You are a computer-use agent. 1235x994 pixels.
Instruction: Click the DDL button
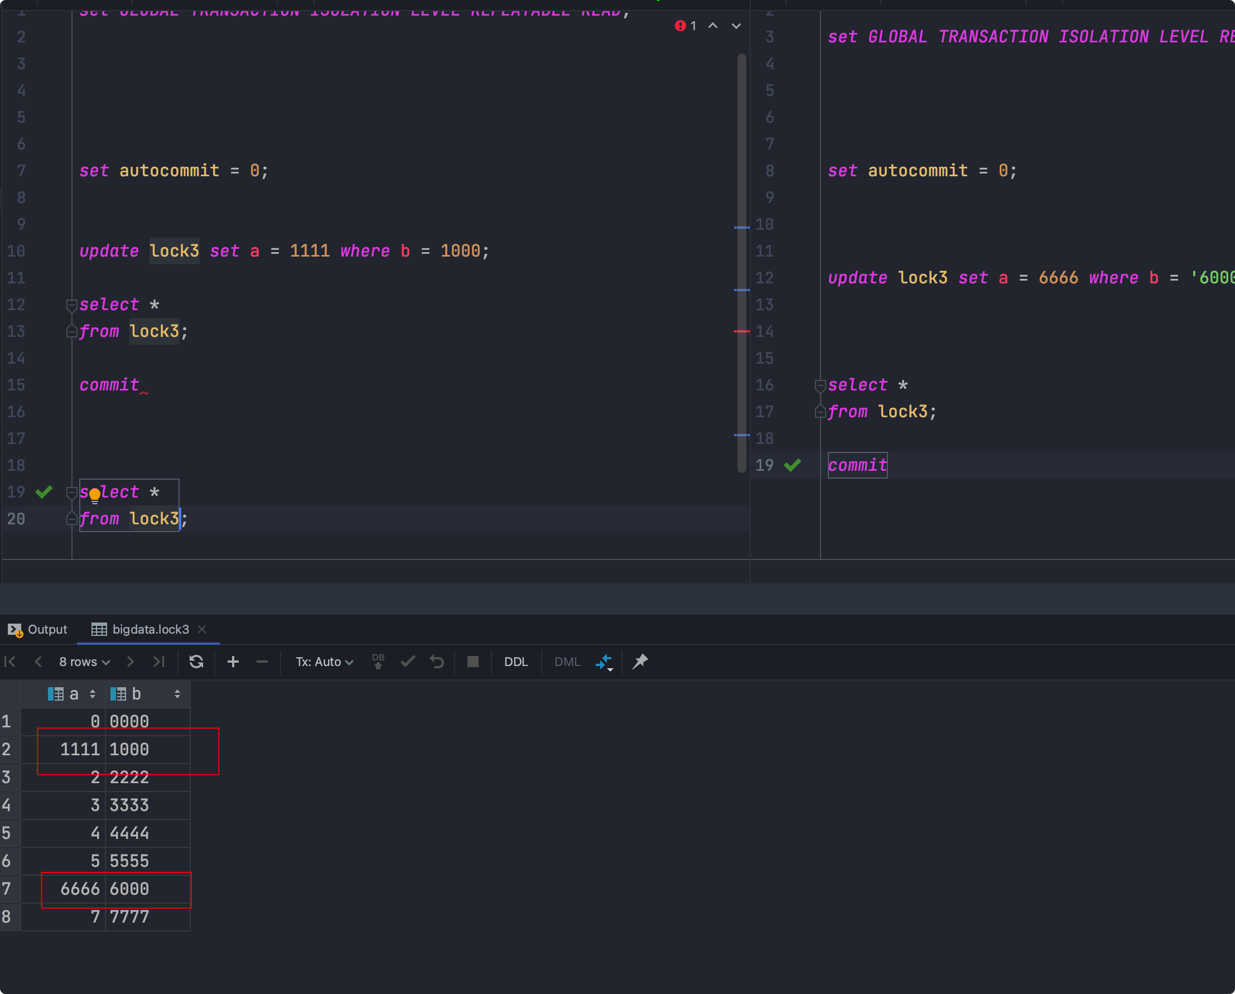[515, 662]
